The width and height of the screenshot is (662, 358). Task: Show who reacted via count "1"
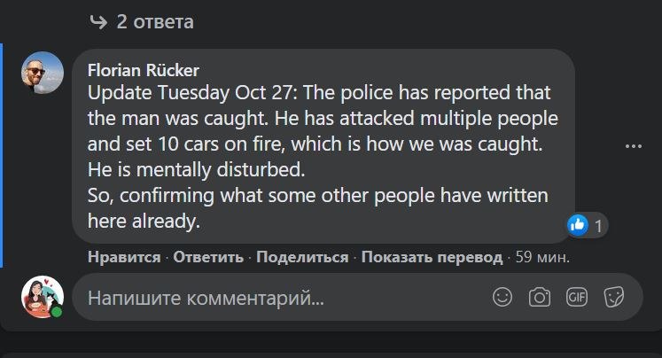598,226
